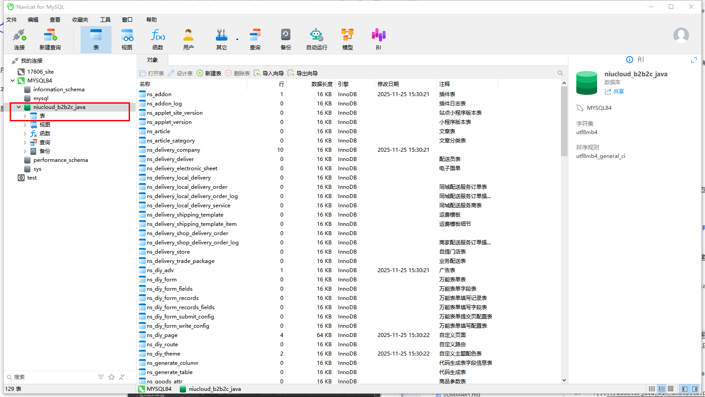Screen dimensions: 705x397
Task: Open the BI toolbar icon
Action: 378,39
